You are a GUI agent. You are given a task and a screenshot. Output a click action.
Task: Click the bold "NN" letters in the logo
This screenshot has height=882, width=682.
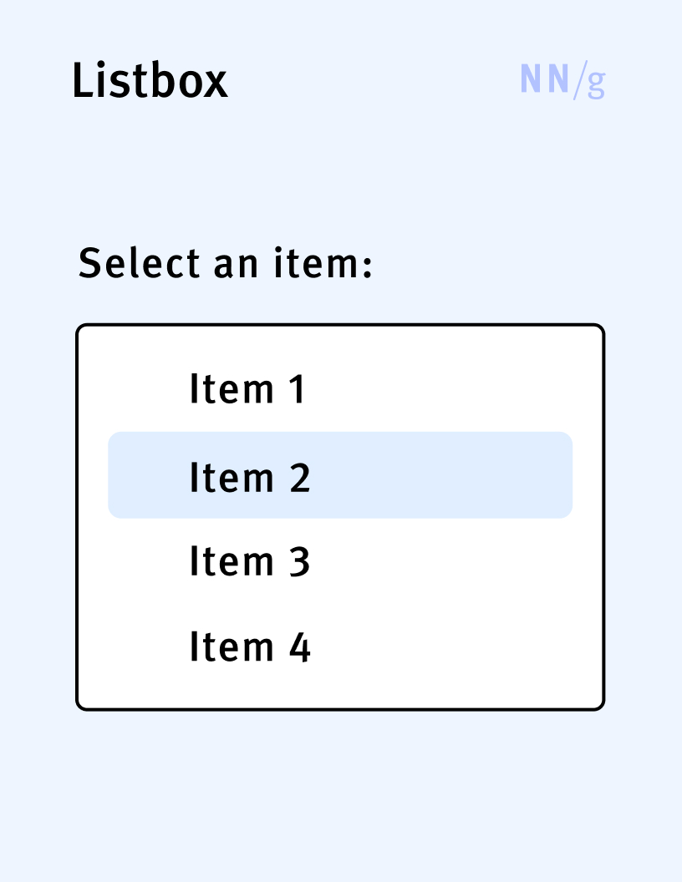[x=544, y=79]
